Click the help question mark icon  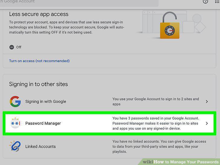[205, 2]
